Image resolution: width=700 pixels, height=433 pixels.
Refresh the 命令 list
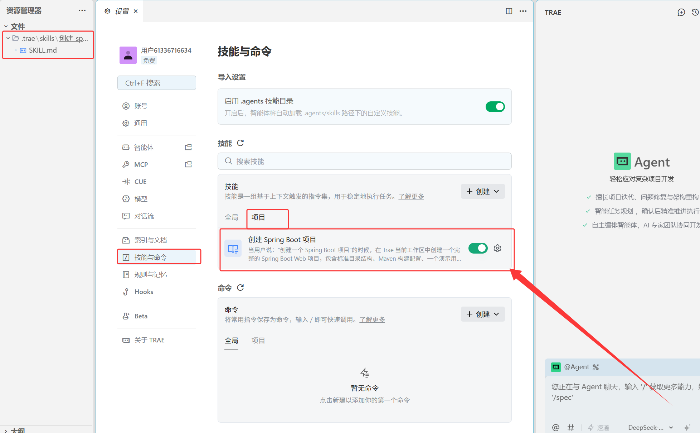pyautogui.click(x=240, y=288)
